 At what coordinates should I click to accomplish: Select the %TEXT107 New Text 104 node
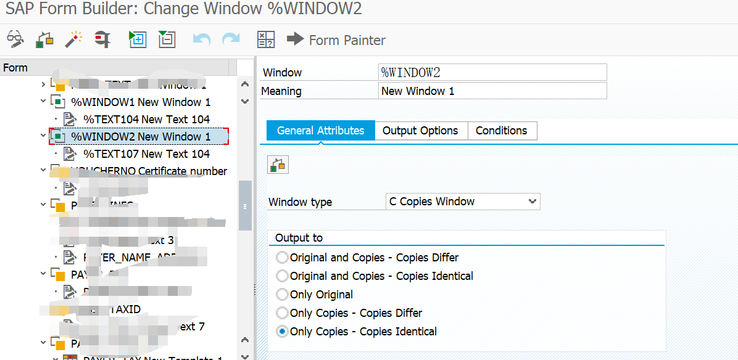pos(146,153)
